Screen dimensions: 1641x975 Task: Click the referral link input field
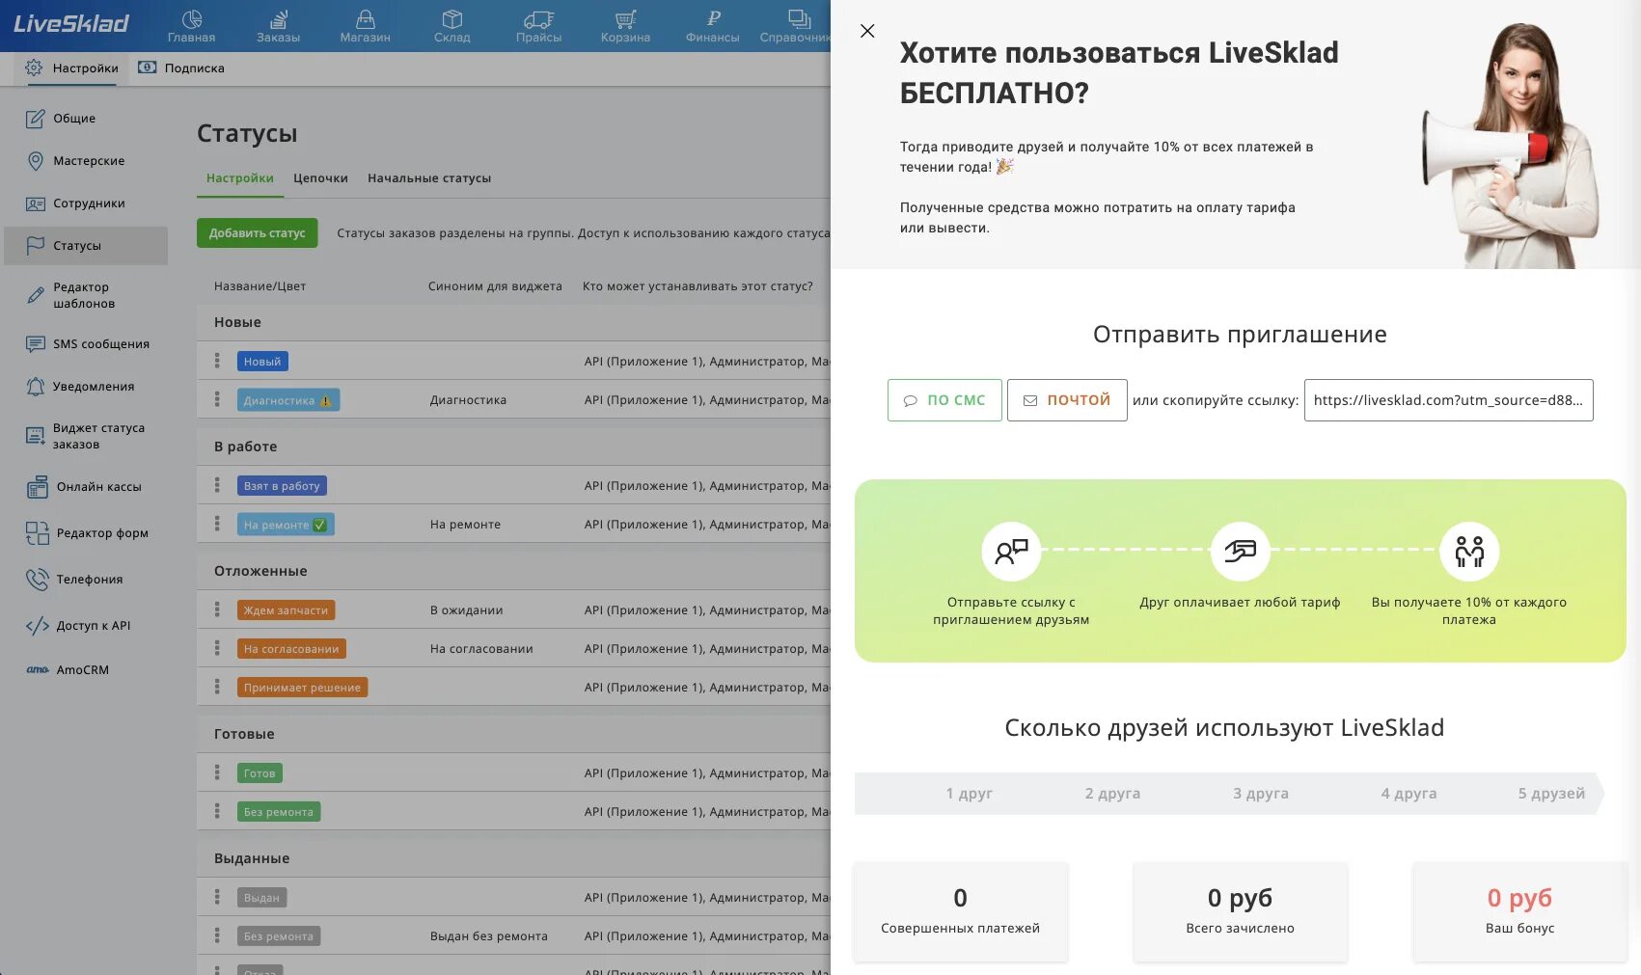[1448, 400]
